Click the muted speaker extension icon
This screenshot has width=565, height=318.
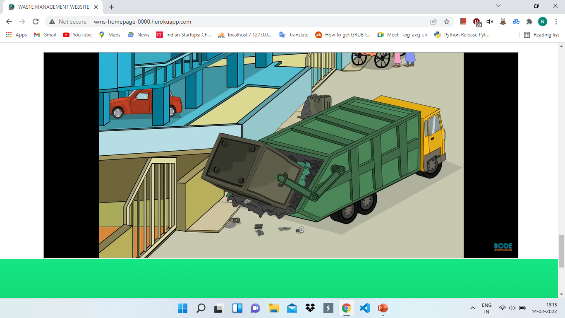tap(490, 22)
